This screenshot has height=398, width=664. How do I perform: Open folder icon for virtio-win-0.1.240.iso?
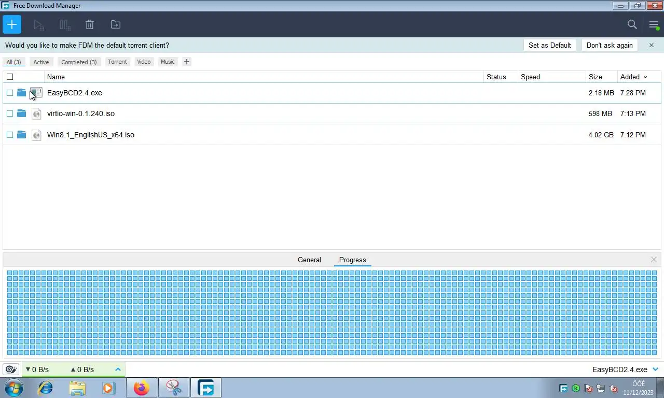[x=21, y=113]
